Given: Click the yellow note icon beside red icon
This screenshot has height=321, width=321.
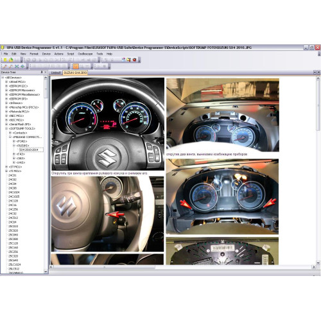Looking at the screenshot, I should 129,60.
